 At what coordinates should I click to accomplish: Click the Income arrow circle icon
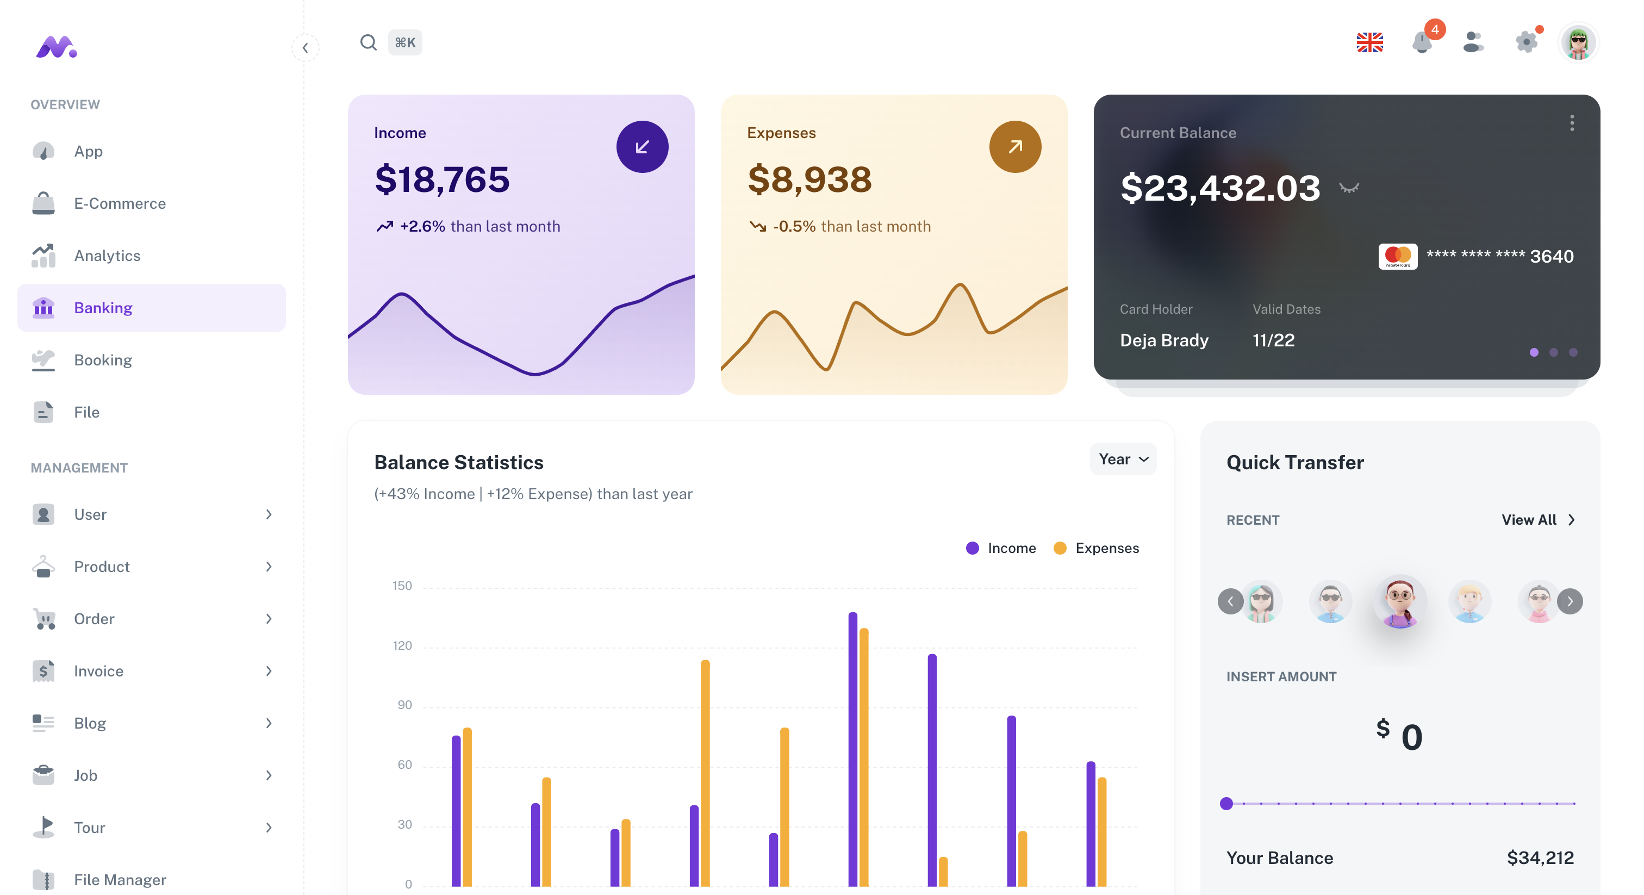(642, 147)
